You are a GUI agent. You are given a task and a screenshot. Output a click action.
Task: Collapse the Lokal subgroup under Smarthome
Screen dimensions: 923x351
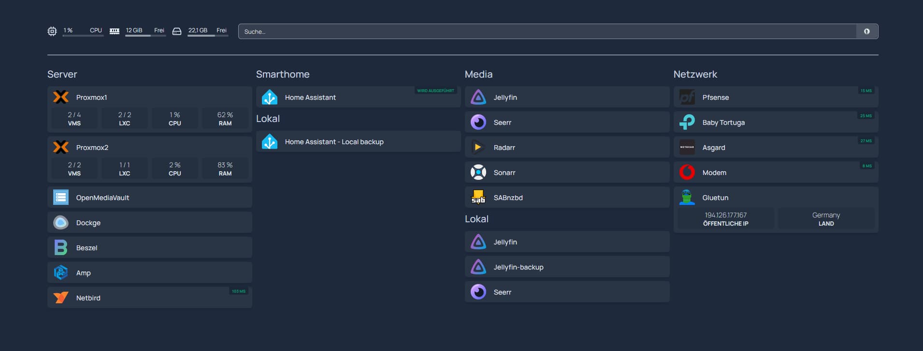(268, 119)
